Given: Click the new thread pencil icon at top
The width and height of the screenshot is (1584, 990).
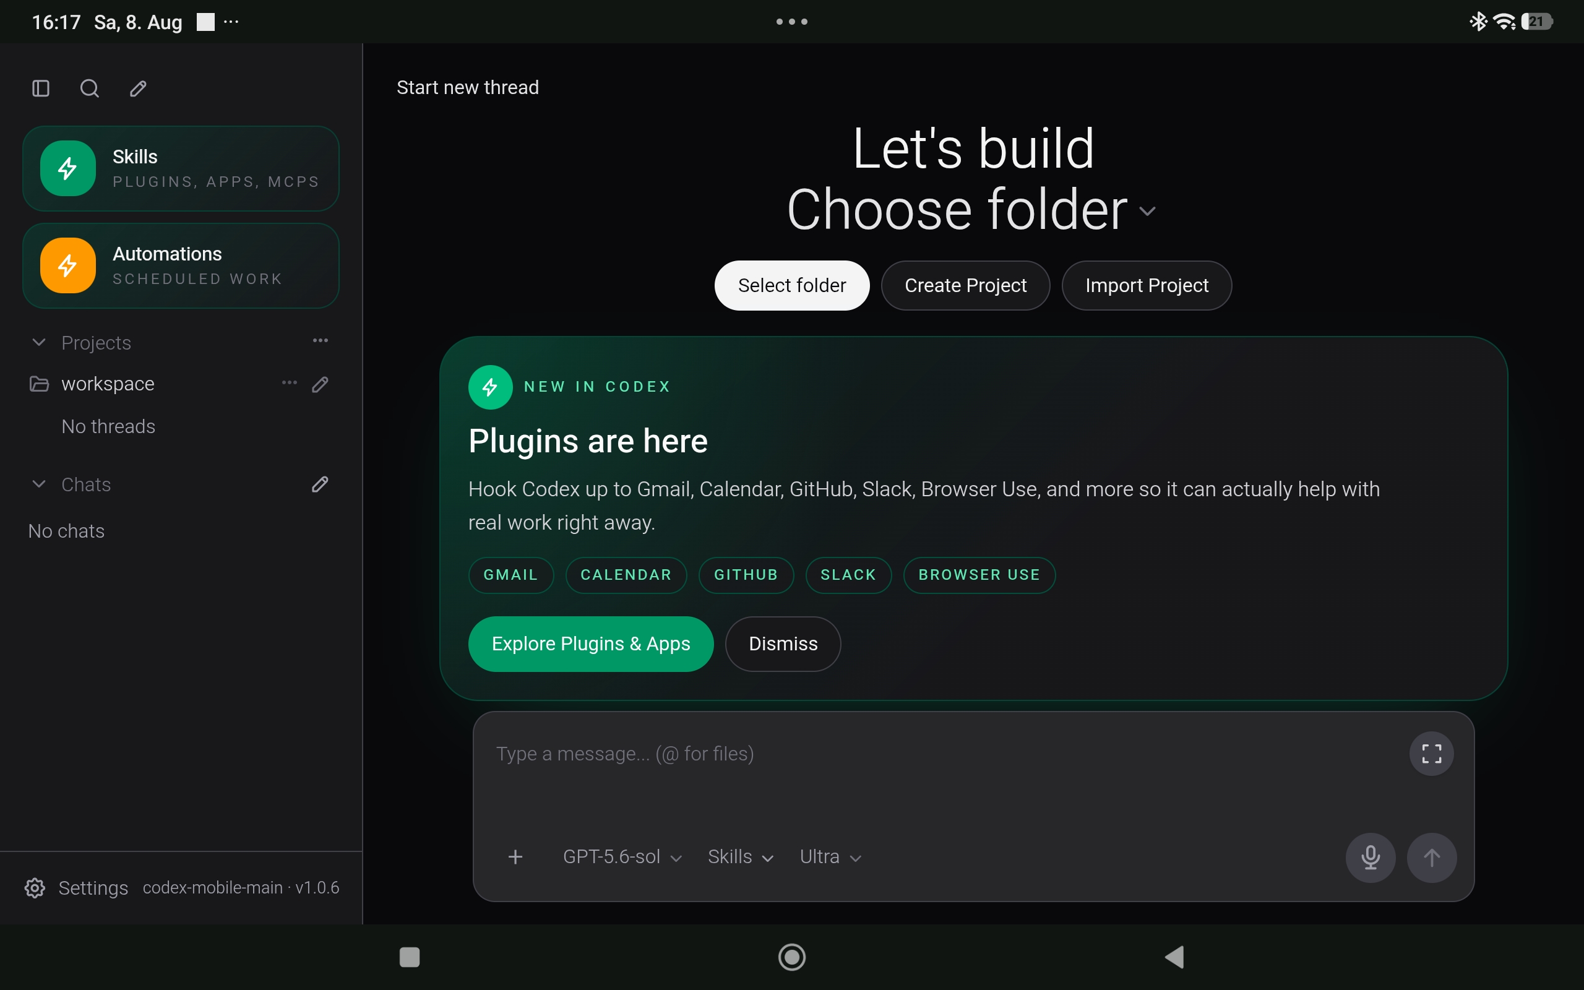Looking at the screenshot, I should pyautogui.click(x=138, y=88).
